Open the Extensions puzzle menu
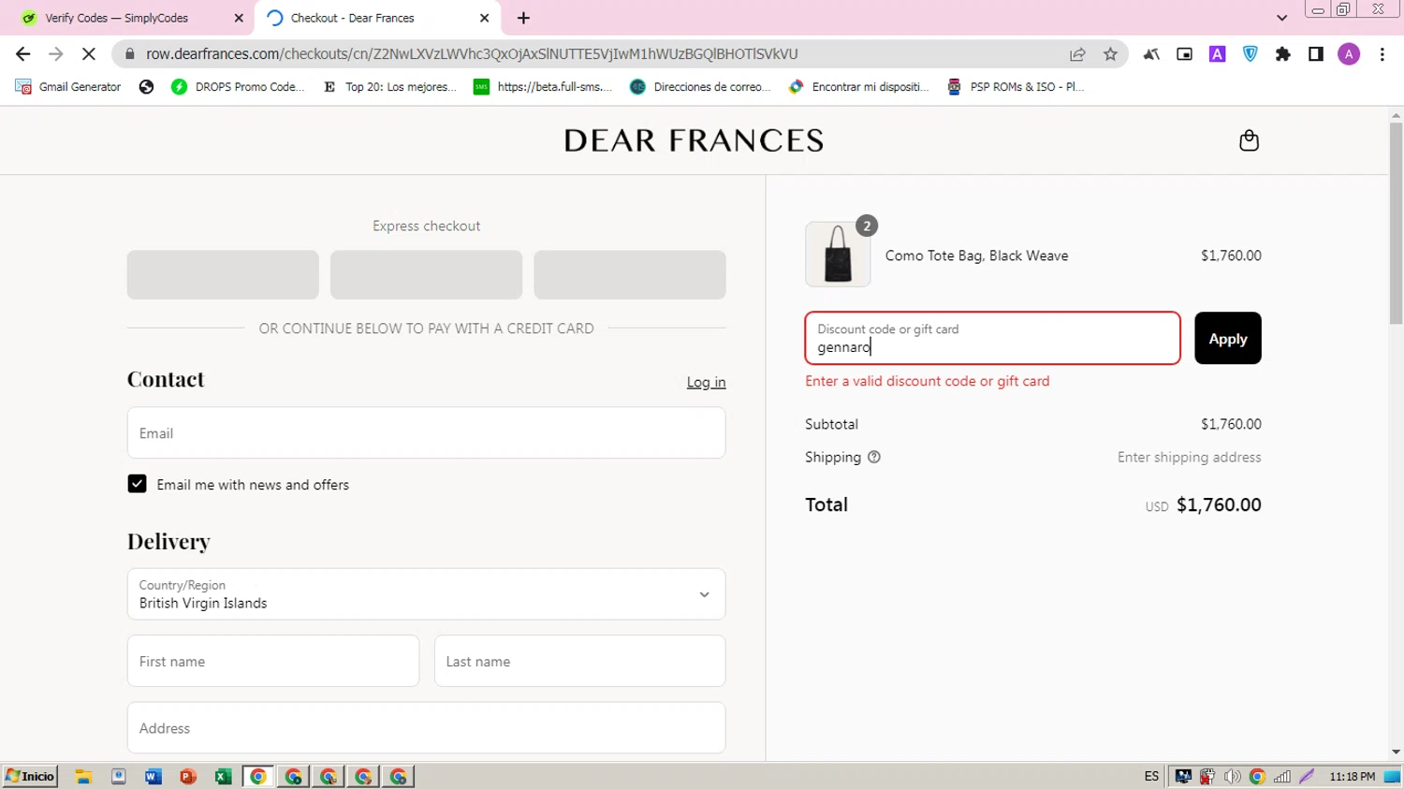 tap(1282, 54)
